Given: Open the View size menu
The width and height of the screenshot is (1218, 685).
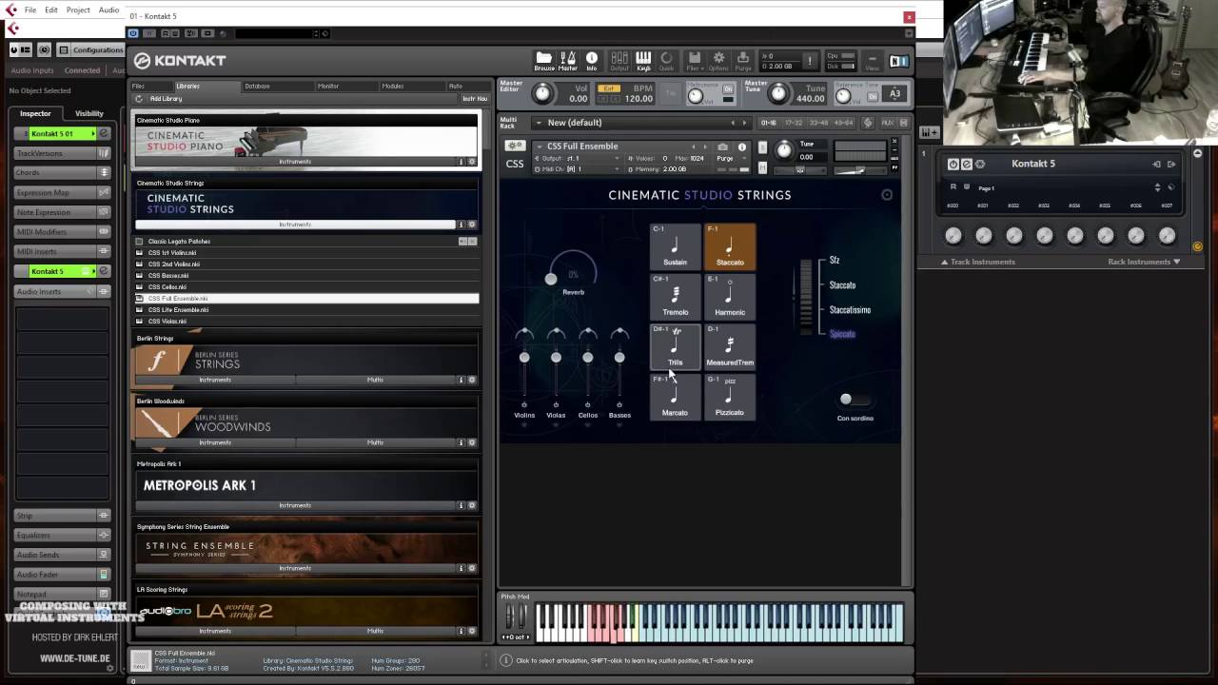Looking at the screenshot, I should 873,61.
